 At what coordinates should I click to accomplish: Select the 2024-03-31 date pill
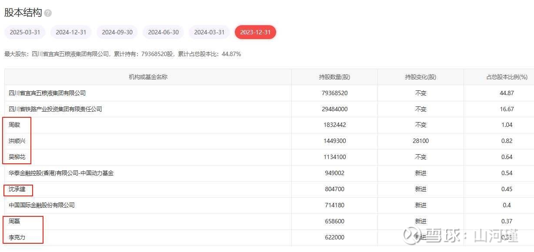[x=209, y=32]
